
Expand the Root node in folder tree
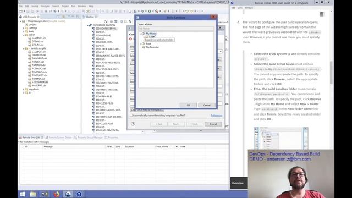click(x=141, y=44)
